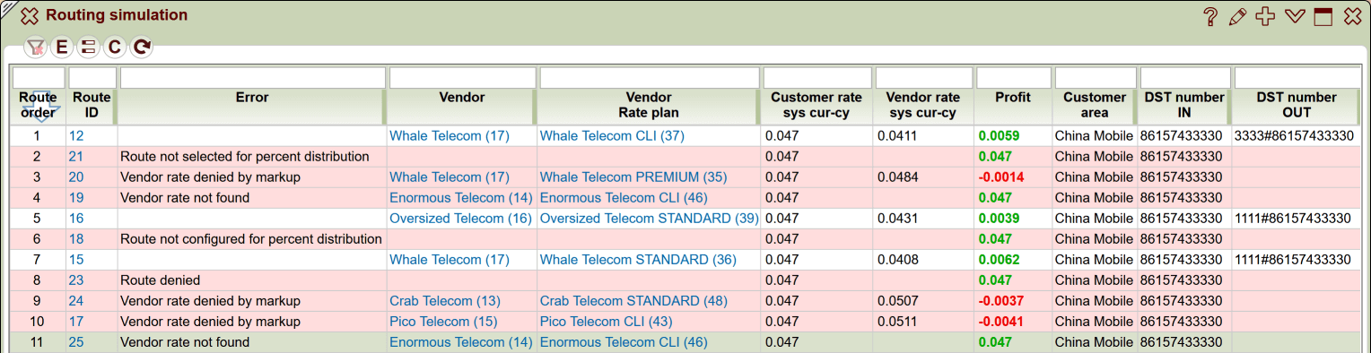The width and height of the screenshot is (1371, 353).
Task: Focus the filter box above DST number OUT
Action: 1297,78
